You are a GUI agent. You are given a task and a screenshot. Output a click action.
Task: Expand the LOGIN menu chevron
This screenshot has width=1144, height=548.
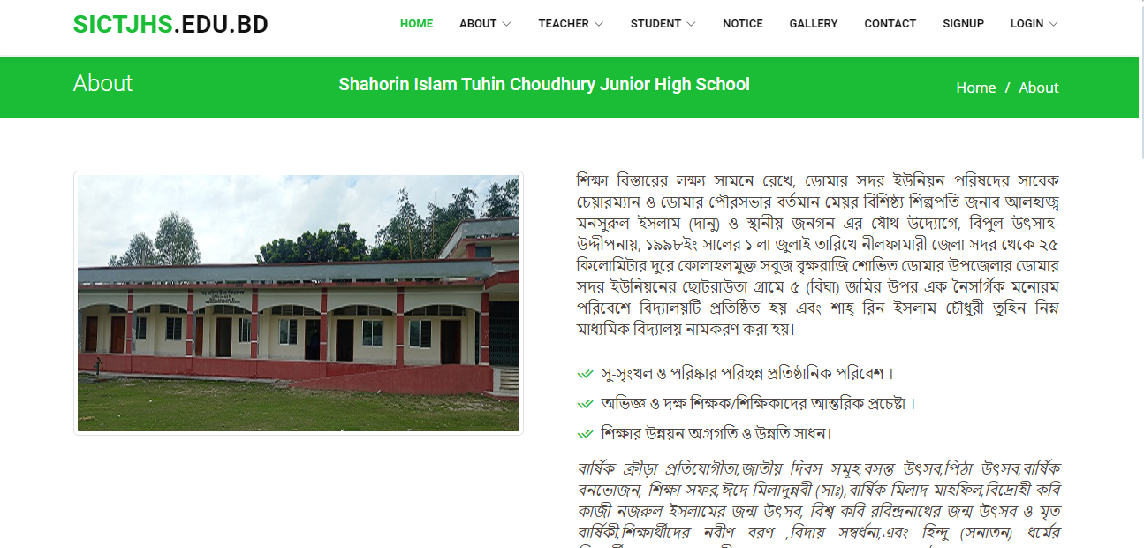[1053, 24]
